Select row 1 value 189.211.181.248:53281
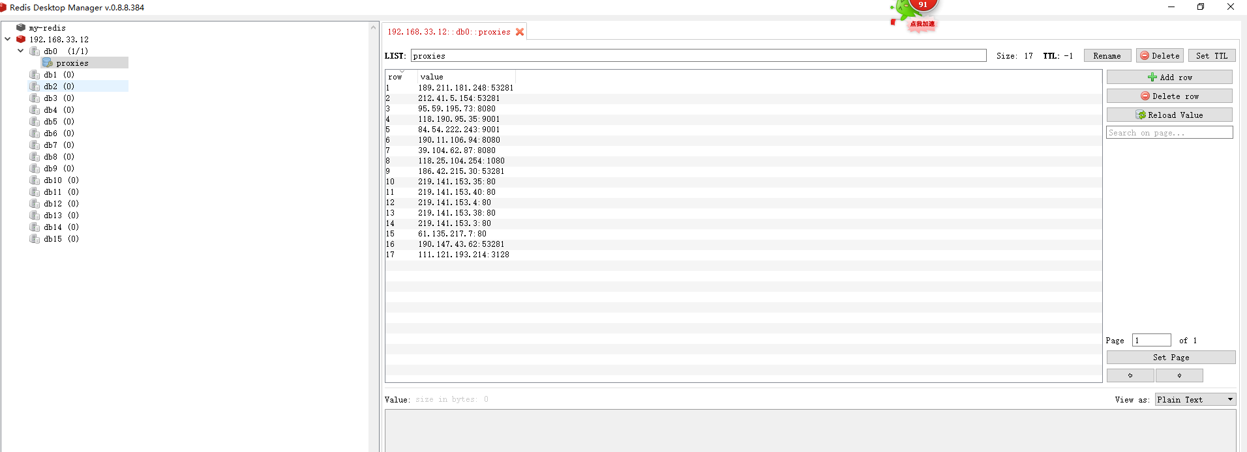 466,87
